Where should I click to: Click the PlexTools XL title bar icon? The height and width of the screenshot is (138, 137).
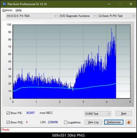point(4,4)
